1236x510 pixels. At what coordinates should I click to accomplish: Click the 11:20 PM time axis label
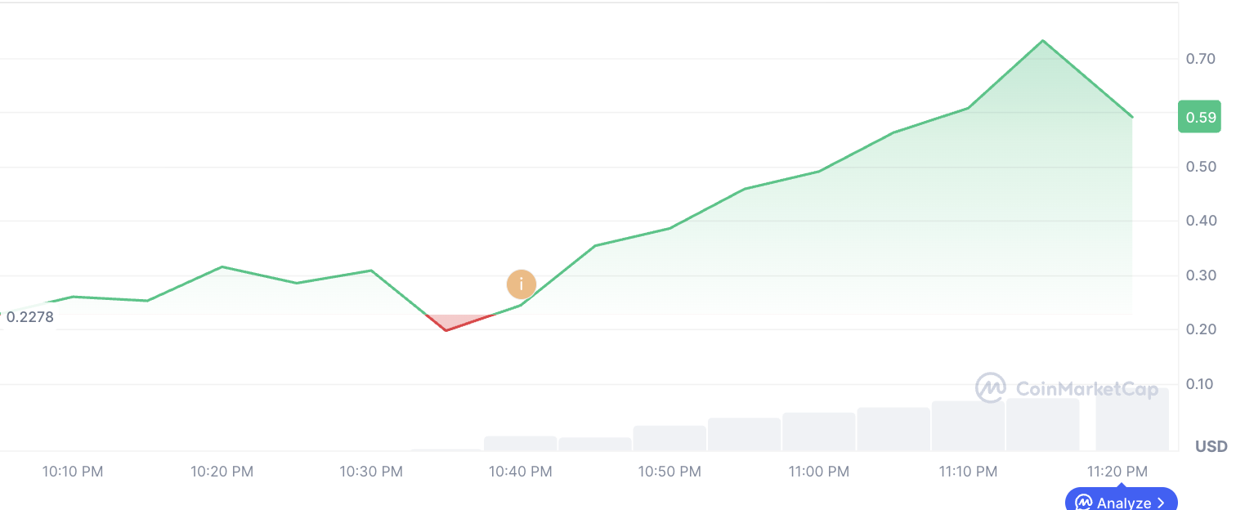tap(1117, 472)
